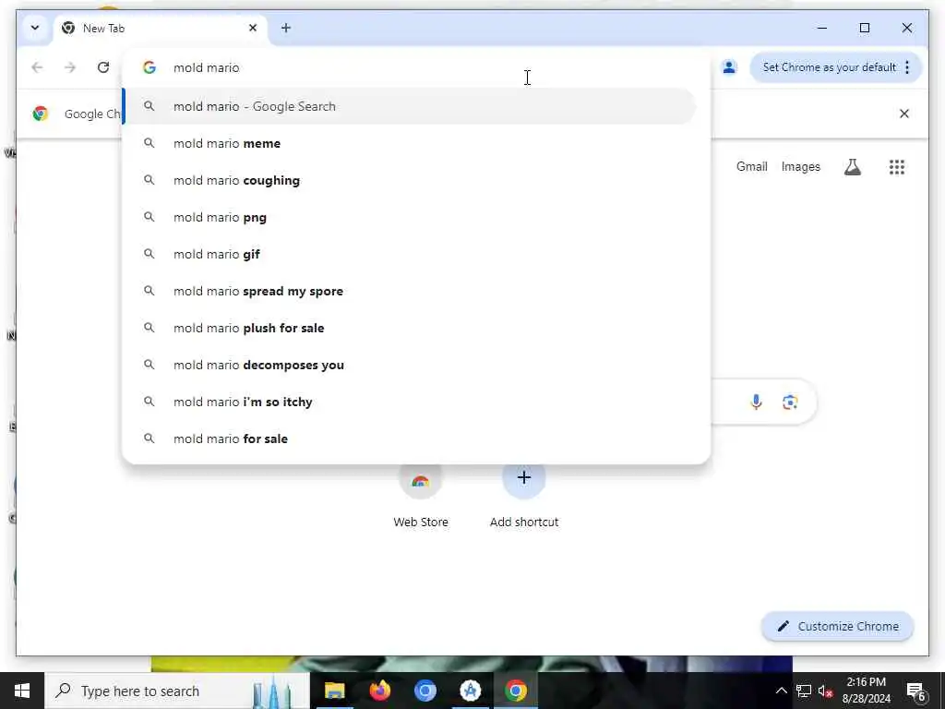The image size is (945, 709).
Task: Choose suggestion 'mold mario plush for sale'
Action: [x=410, y=328]
